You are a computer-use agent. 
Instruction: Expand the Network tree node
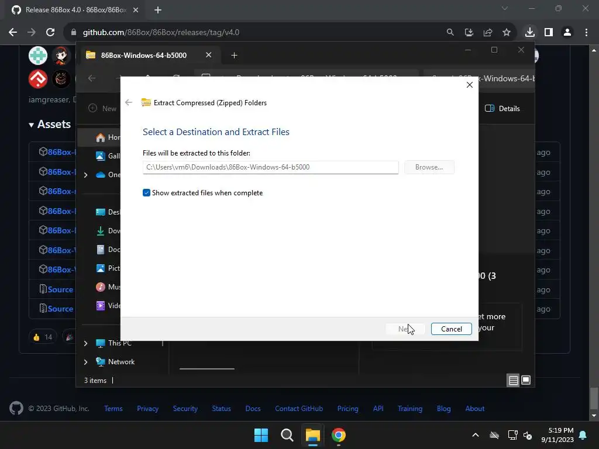85,362
